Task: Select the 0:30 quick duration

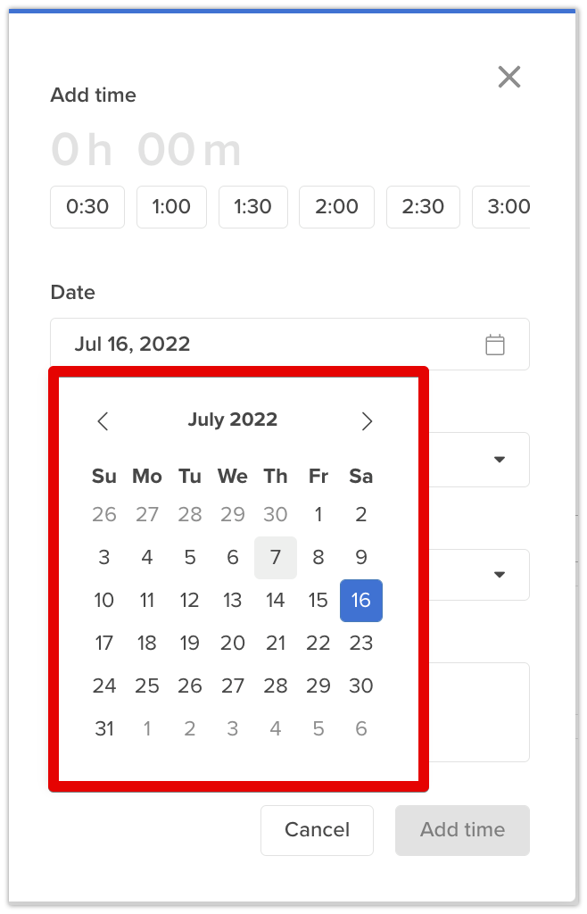Action: point(87,207)
